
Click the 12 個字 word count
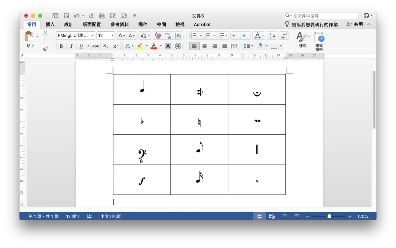point(73,216)
